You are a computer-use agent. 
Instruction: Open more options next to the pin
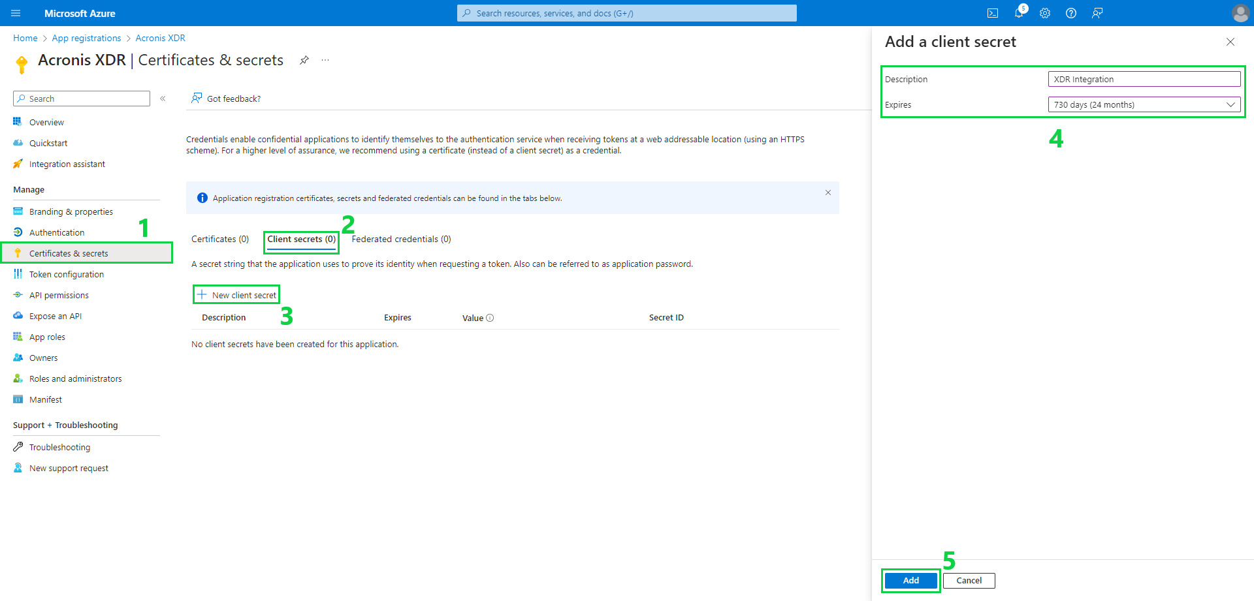(x=325, y=59)
